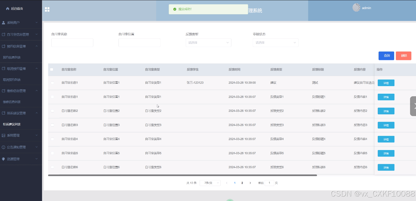Open the 7条/页 page size dropdown
The width and height of the screenshot is (416, 201).
coord(210,183)
